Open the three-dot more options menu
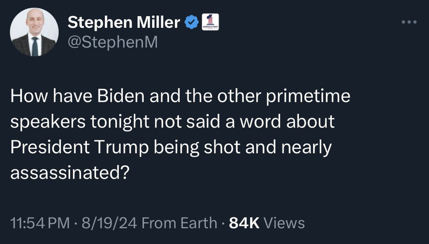 (x=409, y=22)
